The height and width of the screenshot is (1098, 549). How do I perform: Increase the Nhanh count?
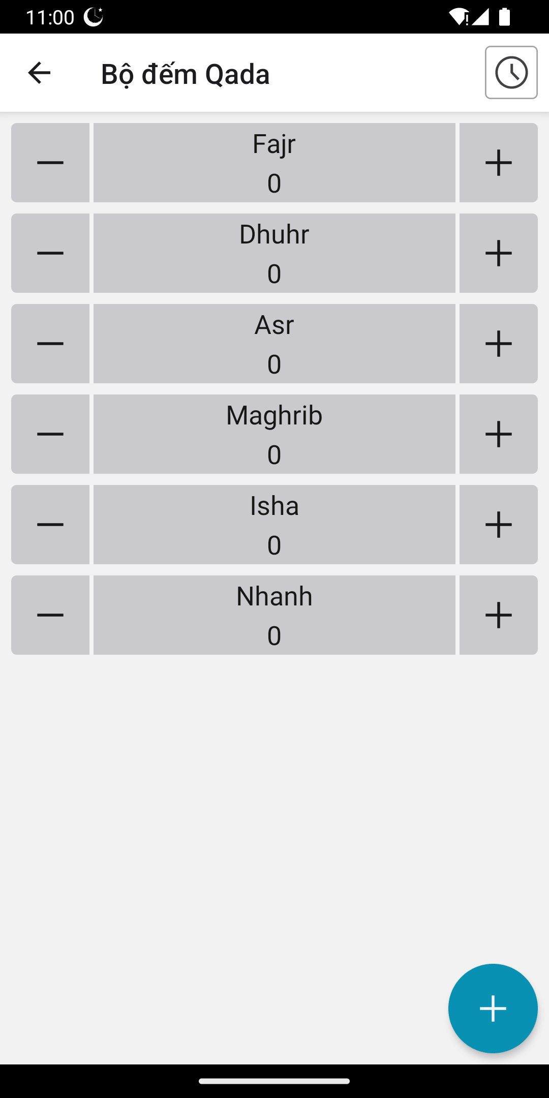pyautogui.click(x=498, y=615)
